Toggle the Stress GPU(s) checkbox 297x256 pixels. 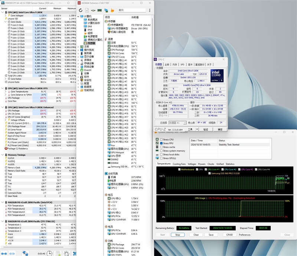coord(161,158)
